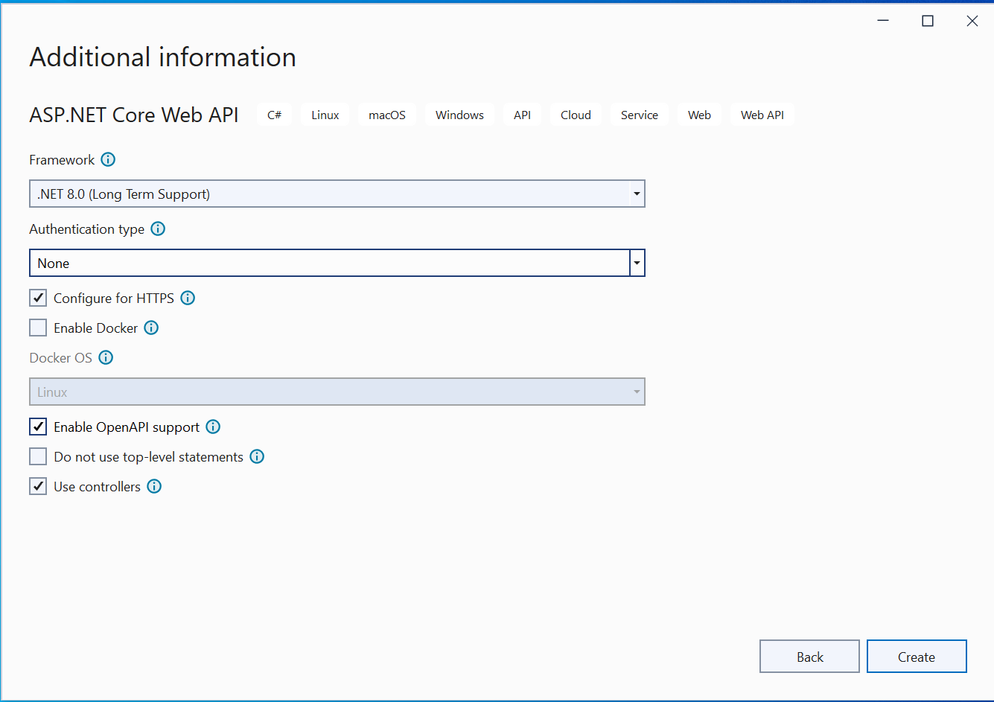Click the info icon for Configure for HTTPS

click(188, 298)
